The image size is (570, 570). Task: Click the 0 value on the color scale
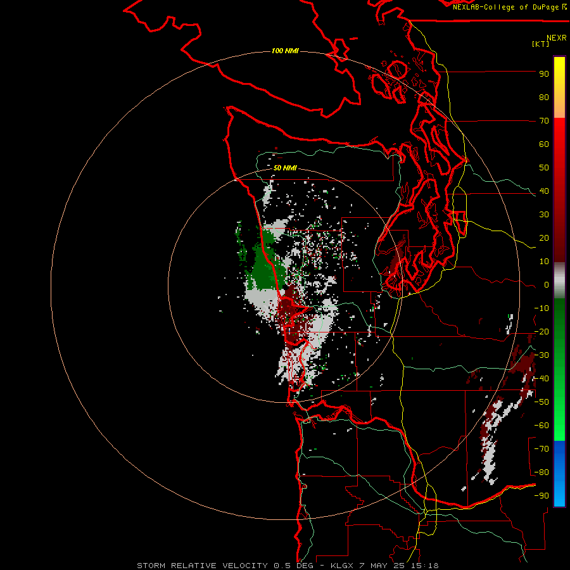[547, 285]
